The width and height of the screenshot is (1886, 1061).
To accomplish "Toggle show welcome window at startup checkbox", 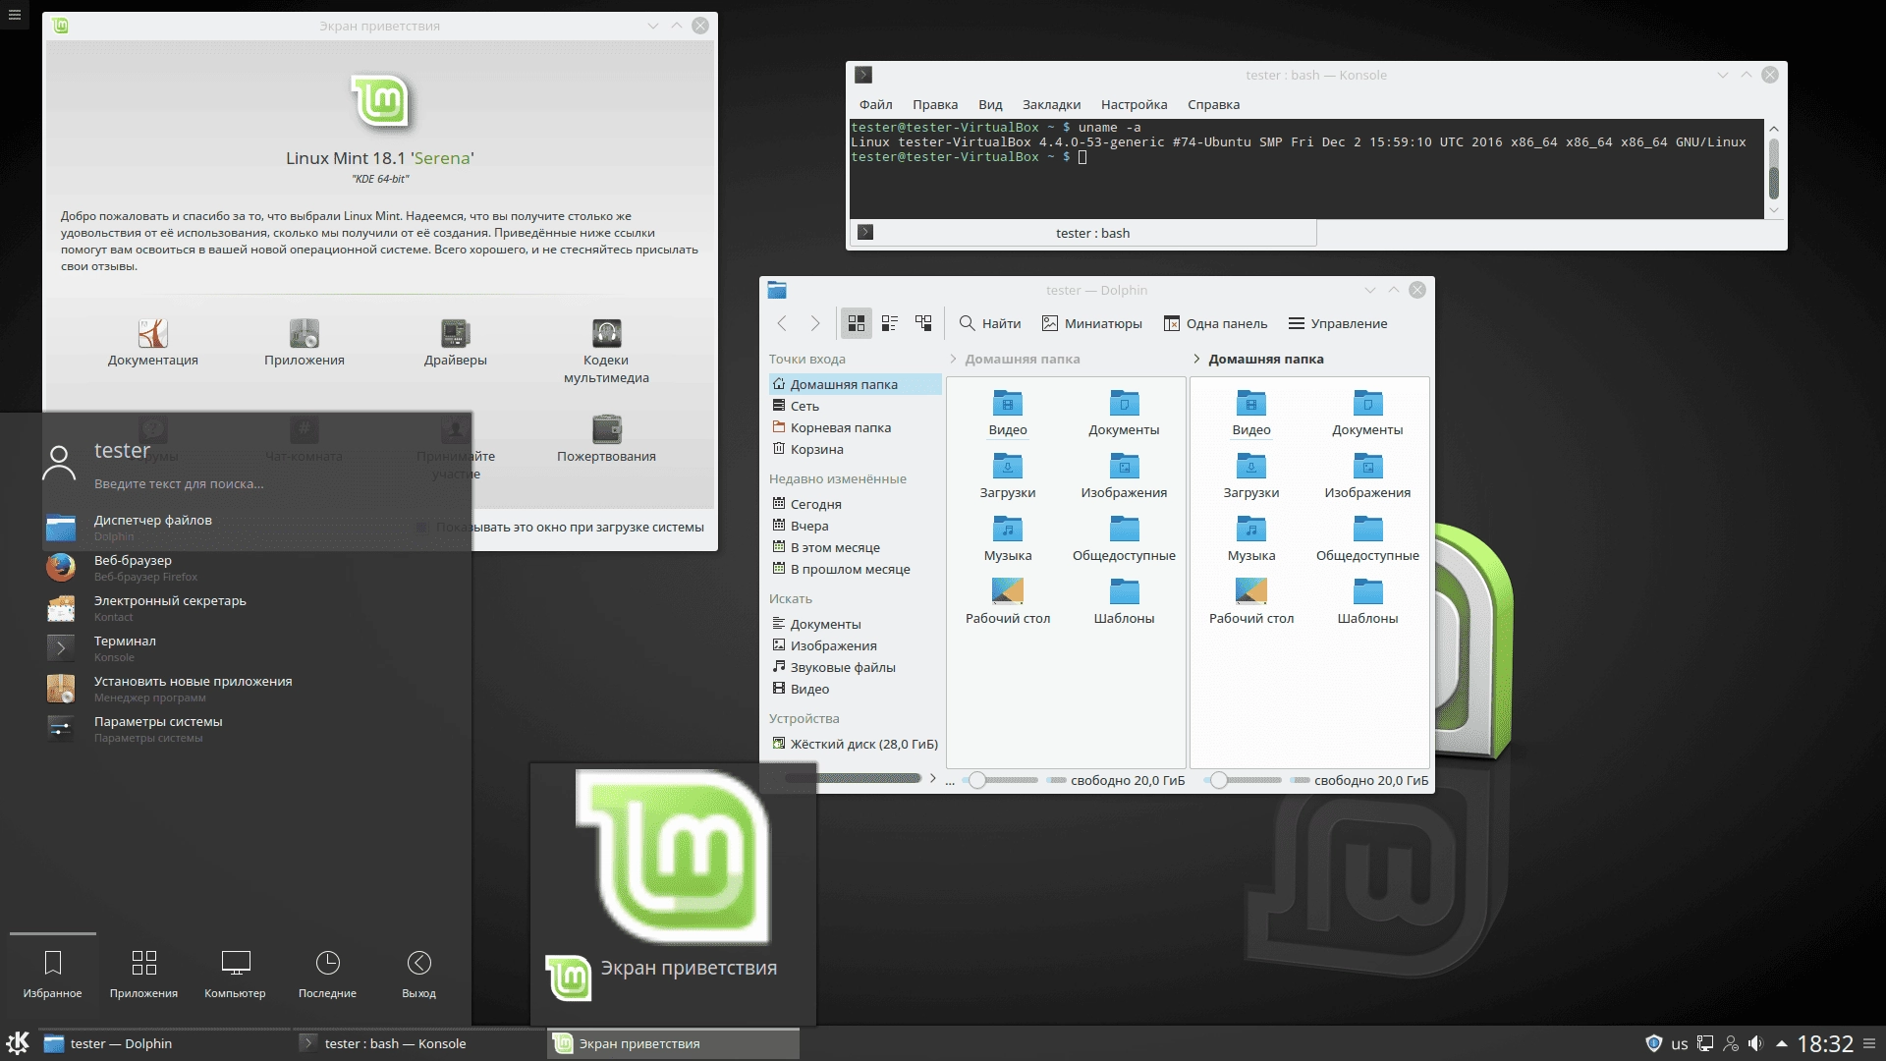I will click(421, 528).
